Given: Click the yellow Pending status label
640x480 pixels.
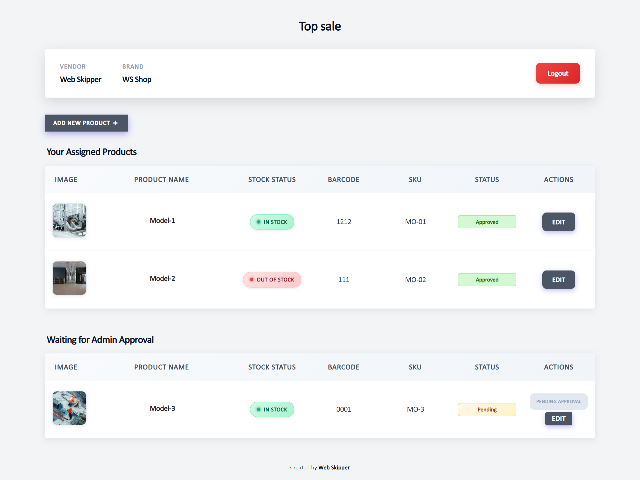Looking at the screenshot, I should (487, 409).
